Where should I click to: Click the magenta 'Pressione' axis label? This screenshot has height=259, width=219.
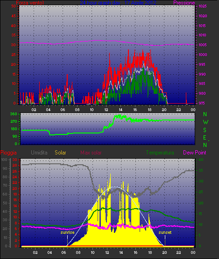click(x=184, y=3)
